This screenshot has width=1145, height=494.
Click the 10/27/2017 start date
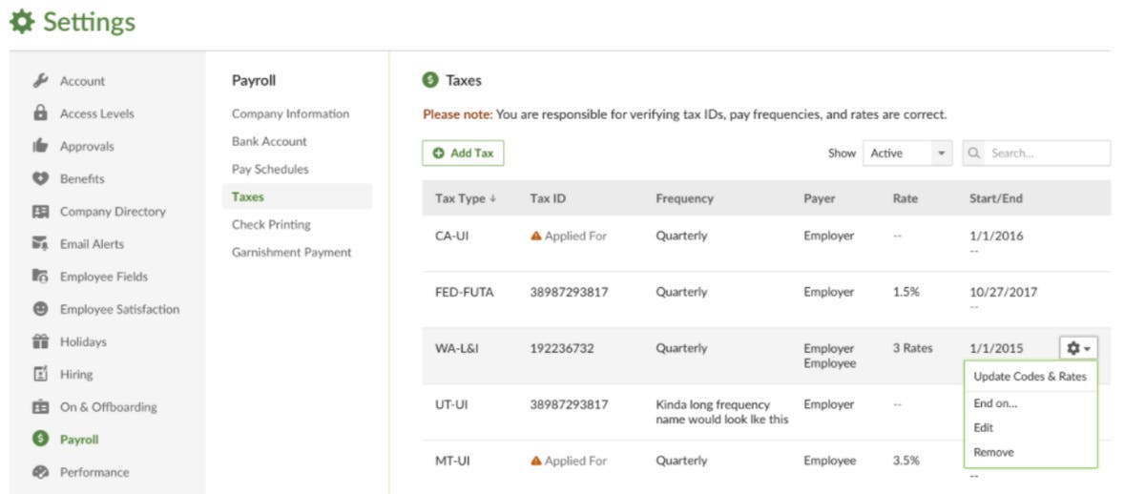[x=1003, y=293]
